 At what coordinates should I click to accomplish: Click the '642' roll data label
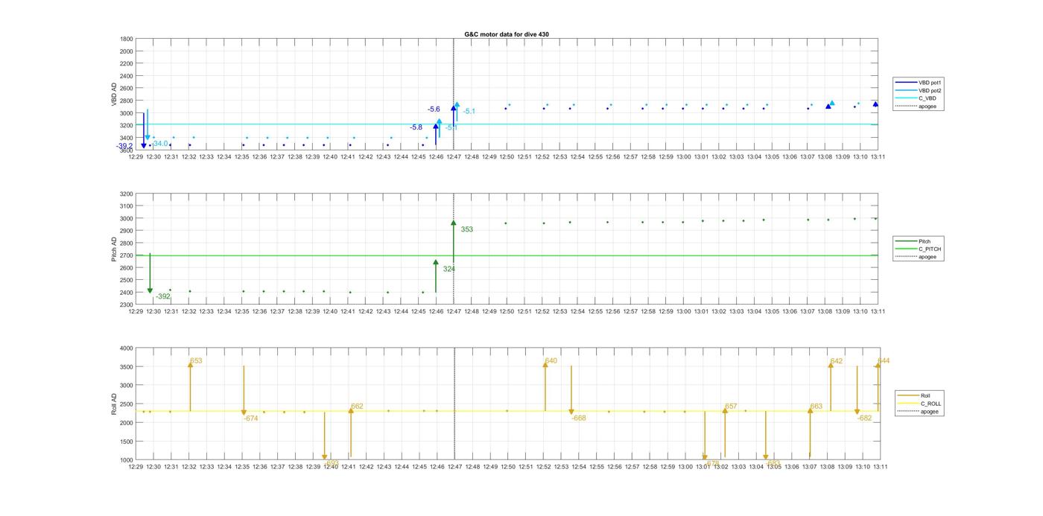[837, 361]
